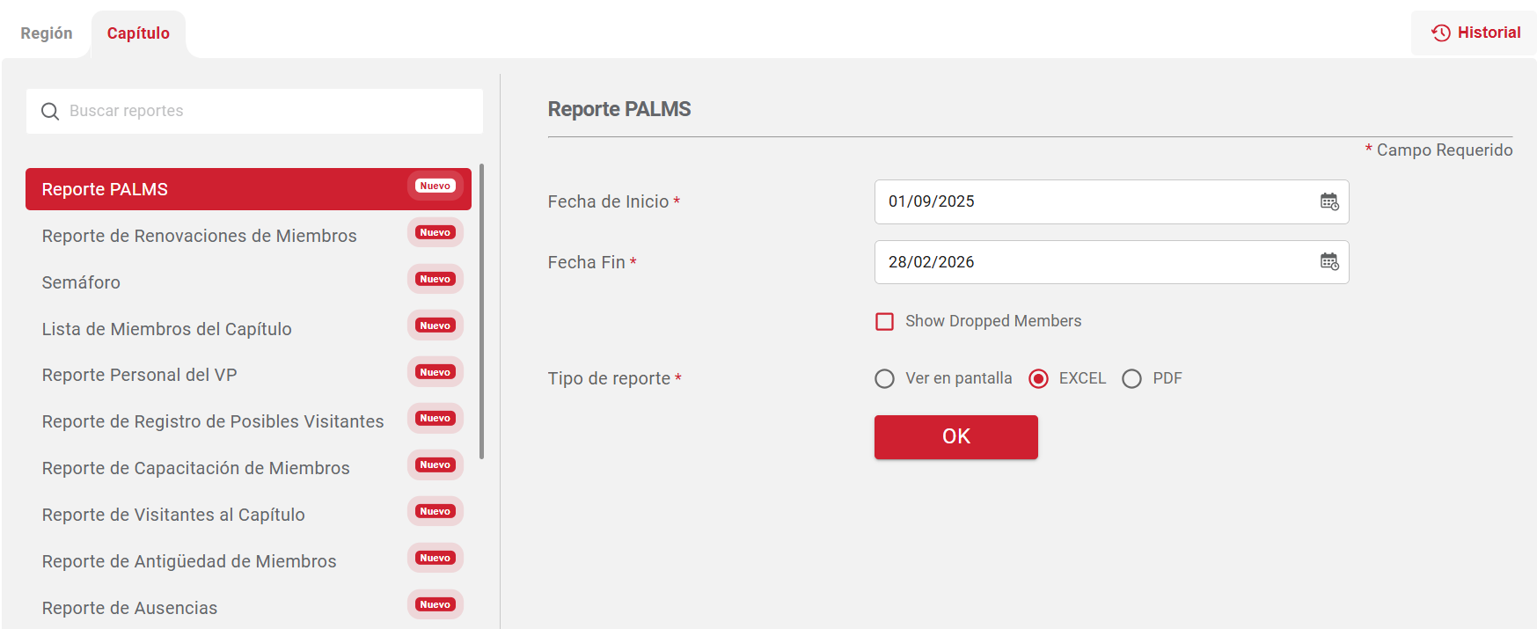Screen dimensions: 1537x629
Task: Click Nuevo badge on Reporte Personal del VP
Action: coord(435,372)
